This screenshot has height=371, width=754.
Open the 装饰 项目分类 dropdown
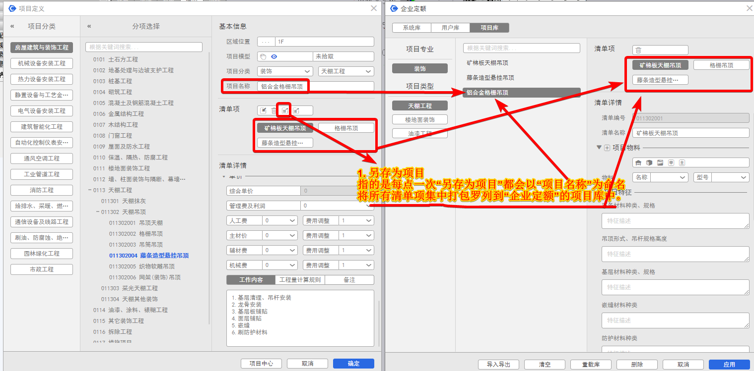point(285,71)
